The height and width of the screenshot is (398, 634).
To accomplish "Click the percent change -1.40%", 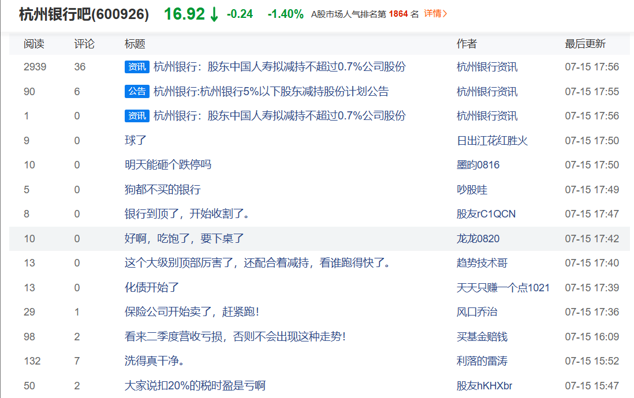I will (285, 14).
